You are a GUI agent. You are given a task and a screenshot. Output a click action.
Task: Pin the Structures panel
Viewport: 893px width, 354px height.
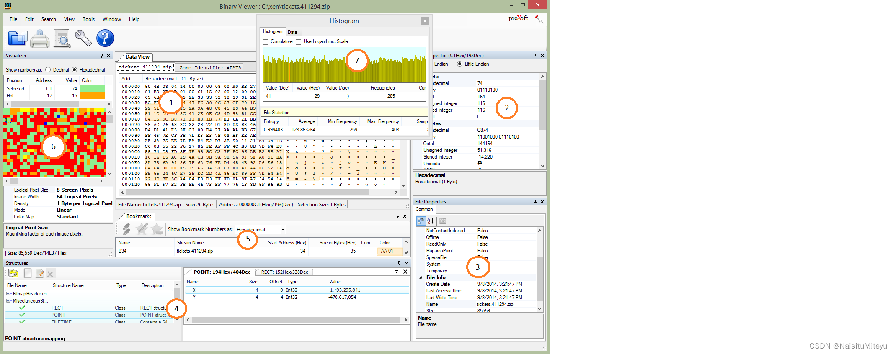pyautogui.click(x=399, y=263)
